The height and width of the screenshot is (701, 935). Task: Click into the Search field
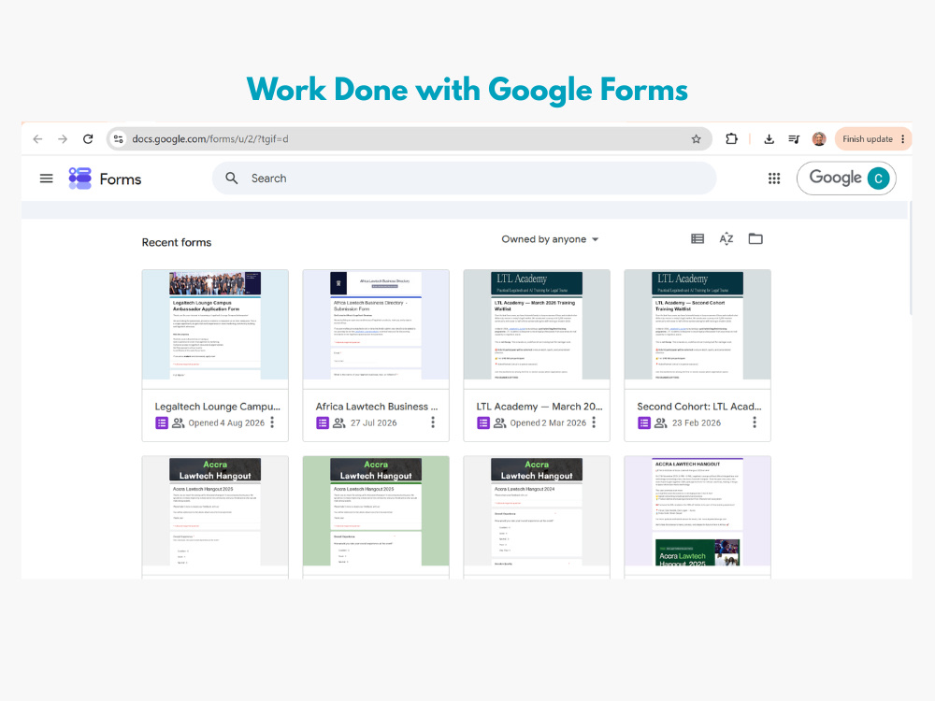464,179
